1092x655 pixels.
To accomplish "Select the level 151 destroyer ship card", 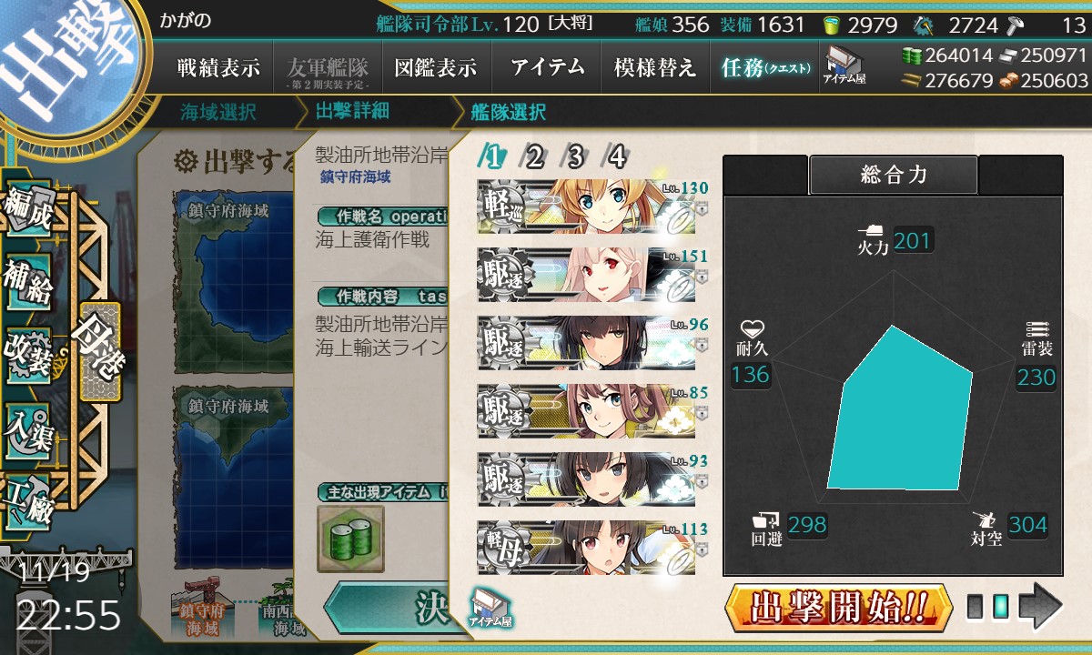I will 586,274.
